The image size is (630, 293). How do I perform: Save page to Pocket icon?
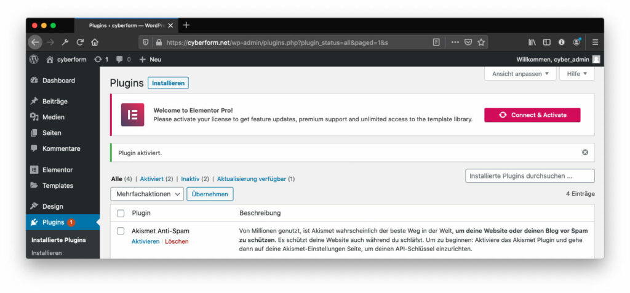click(468, 42)
